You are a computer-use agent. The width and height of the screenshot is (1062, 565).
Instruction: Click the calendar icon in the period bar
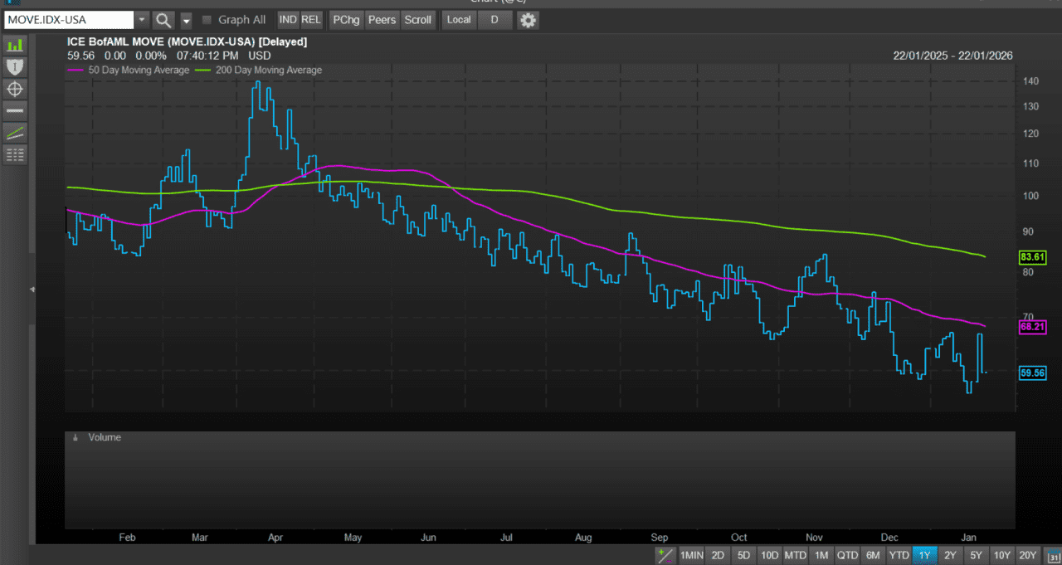click(x=1052, y=554)
